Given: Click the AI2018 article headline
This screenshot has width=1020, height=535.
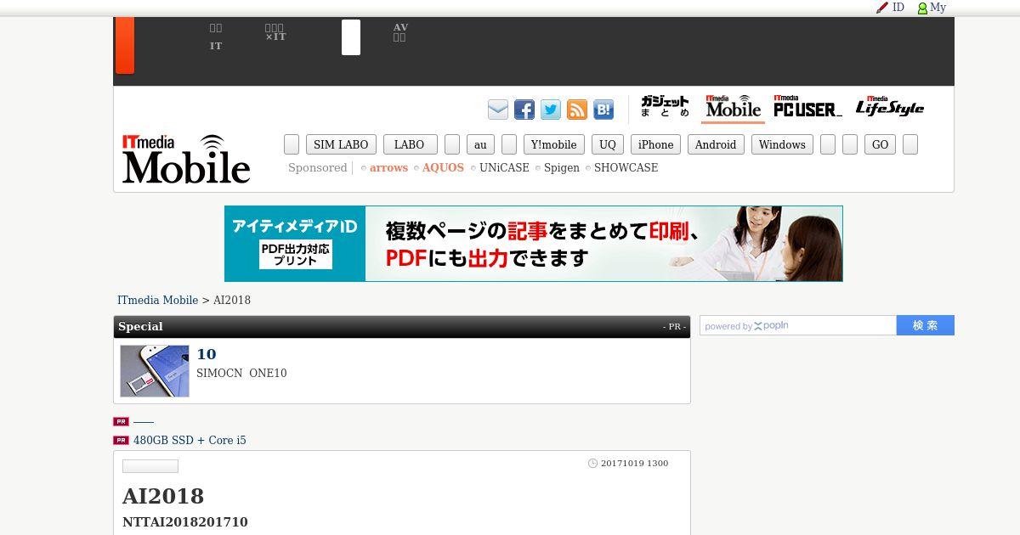Looking at the screenshot, I should pyautogui.click(x=163, y=496).
